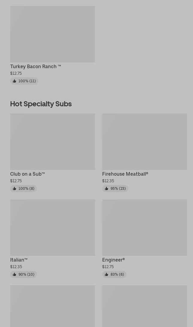Select the Turkey Bacon Ranch title
193x327 pixels.
35,66
